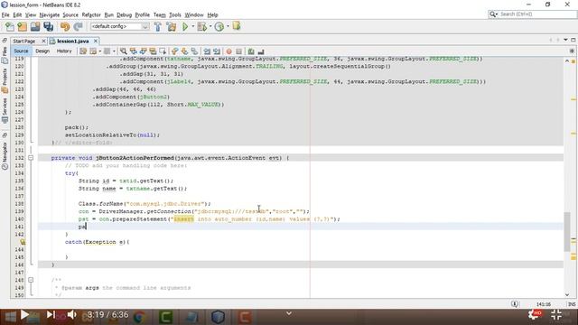This screenshot has width=578, height=325.
Task: Collapse the jButton2ActionPerformed code fold on line 132
Action: point(31,158)
